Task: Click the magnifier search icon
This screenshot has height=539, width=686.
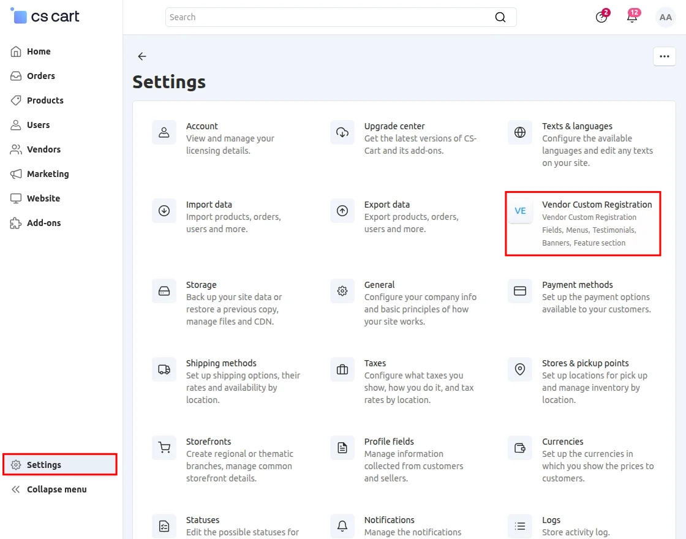Action: coord(500,17)
